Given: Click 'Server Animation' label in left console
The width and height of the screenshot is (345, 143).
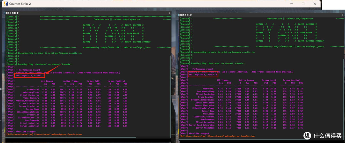Looking at the screenshot, I should 30,126.
